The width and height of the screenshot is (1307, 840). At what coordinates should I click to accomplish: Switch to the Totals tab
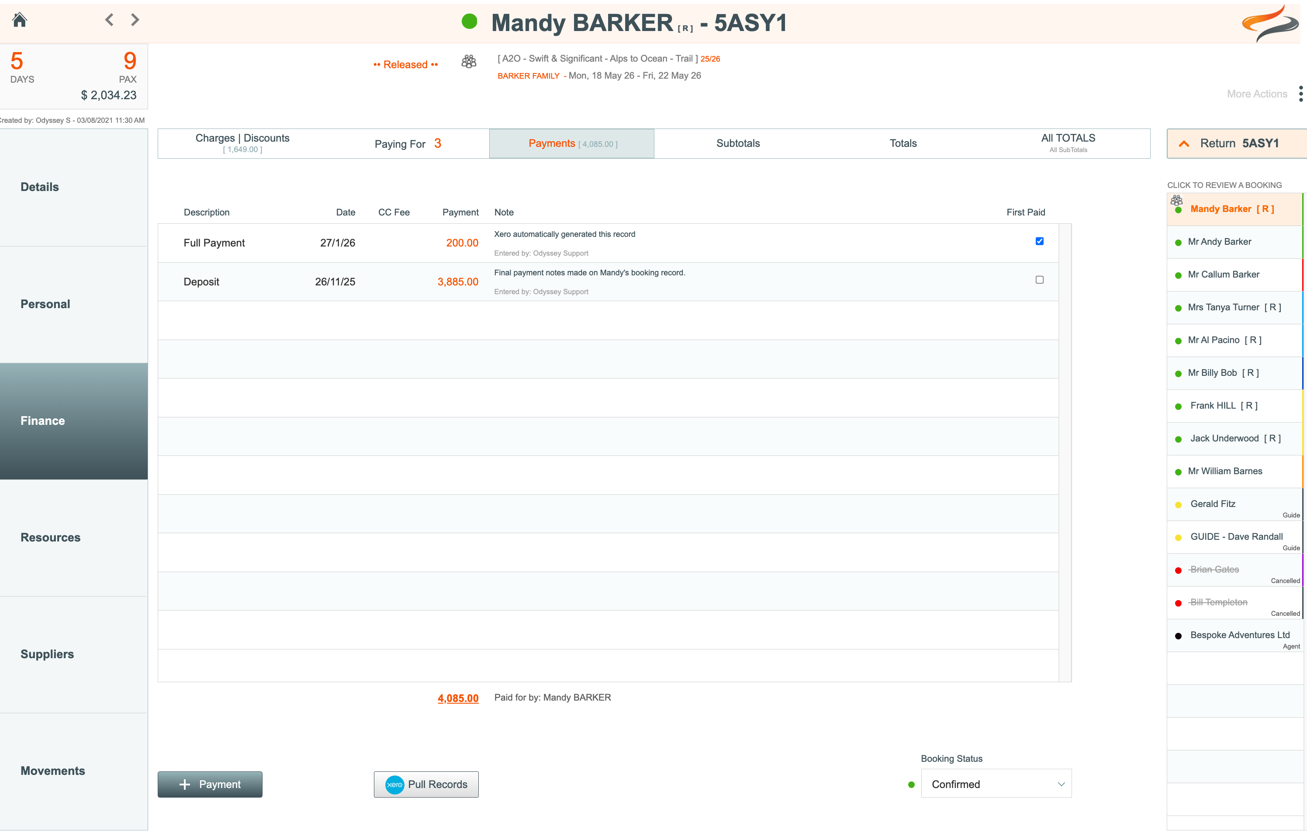[x=903, y=143]
